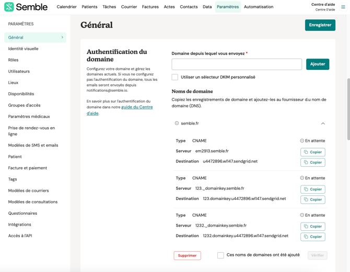Copy the 123._domainkey.semble.fr server value
The height and width of the screenshot is (272, 350).
(312, 189)
